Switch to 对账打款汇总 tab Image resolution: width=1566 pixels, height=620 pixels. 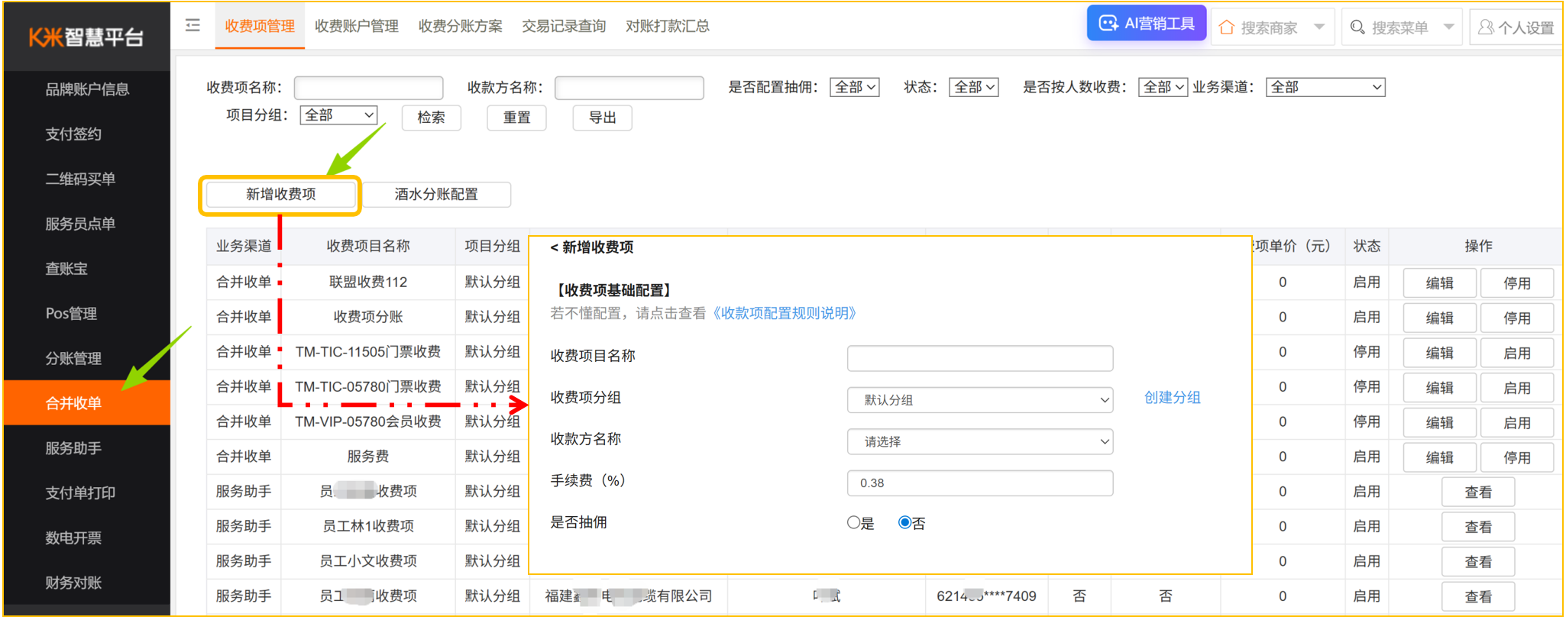click(668, 26)
